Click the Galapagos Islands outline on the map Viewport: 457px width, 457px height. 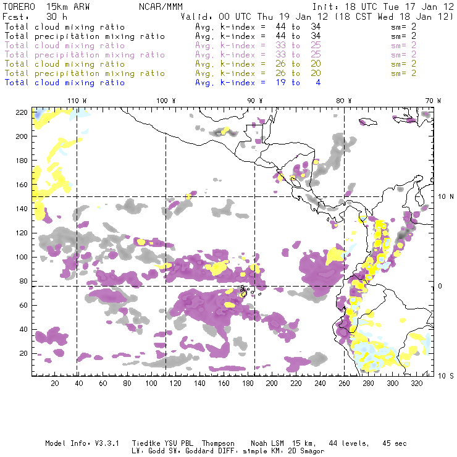[x=245, y=290]
